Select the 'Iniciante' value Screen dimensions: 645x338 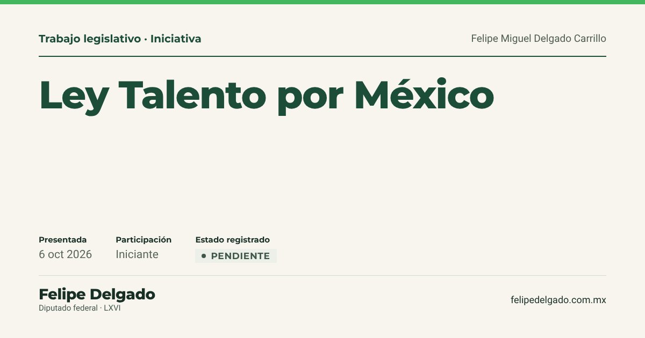coord(137,254)
